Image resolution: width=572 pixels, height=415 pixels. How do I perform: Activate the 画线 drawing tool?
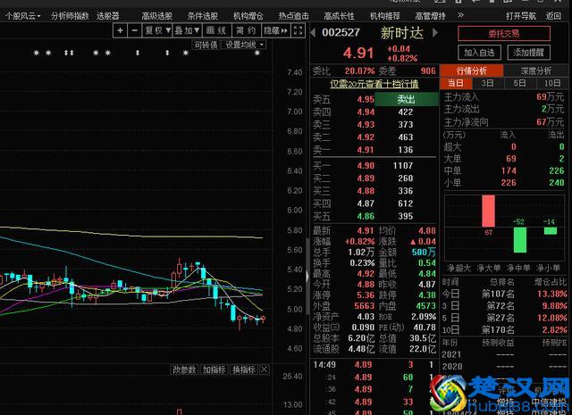(x=216, y=30)
